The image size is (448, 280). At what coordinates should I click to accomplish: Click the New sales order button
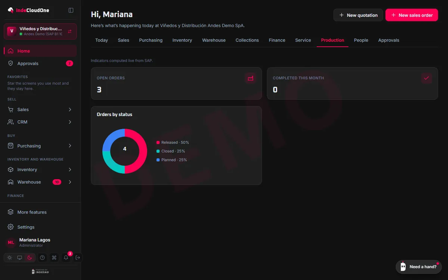coord(412,15)
